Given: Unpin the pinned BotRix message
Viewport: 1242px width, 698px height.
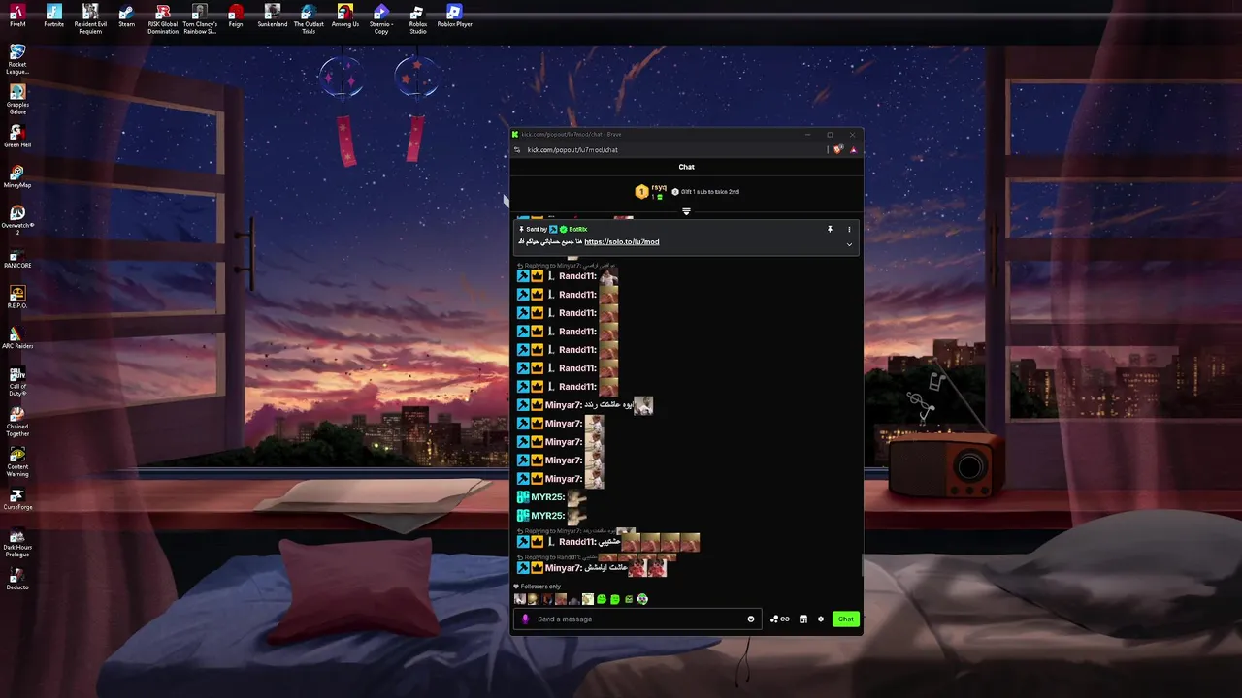Looking at the screenshot, I should coord(830,230).
